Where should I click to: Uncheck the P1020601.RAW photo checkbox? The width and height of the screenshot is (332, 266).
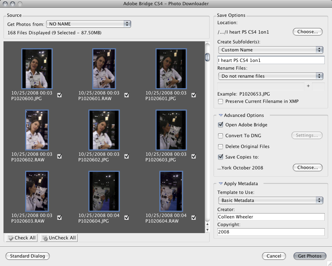pos(127,95)
